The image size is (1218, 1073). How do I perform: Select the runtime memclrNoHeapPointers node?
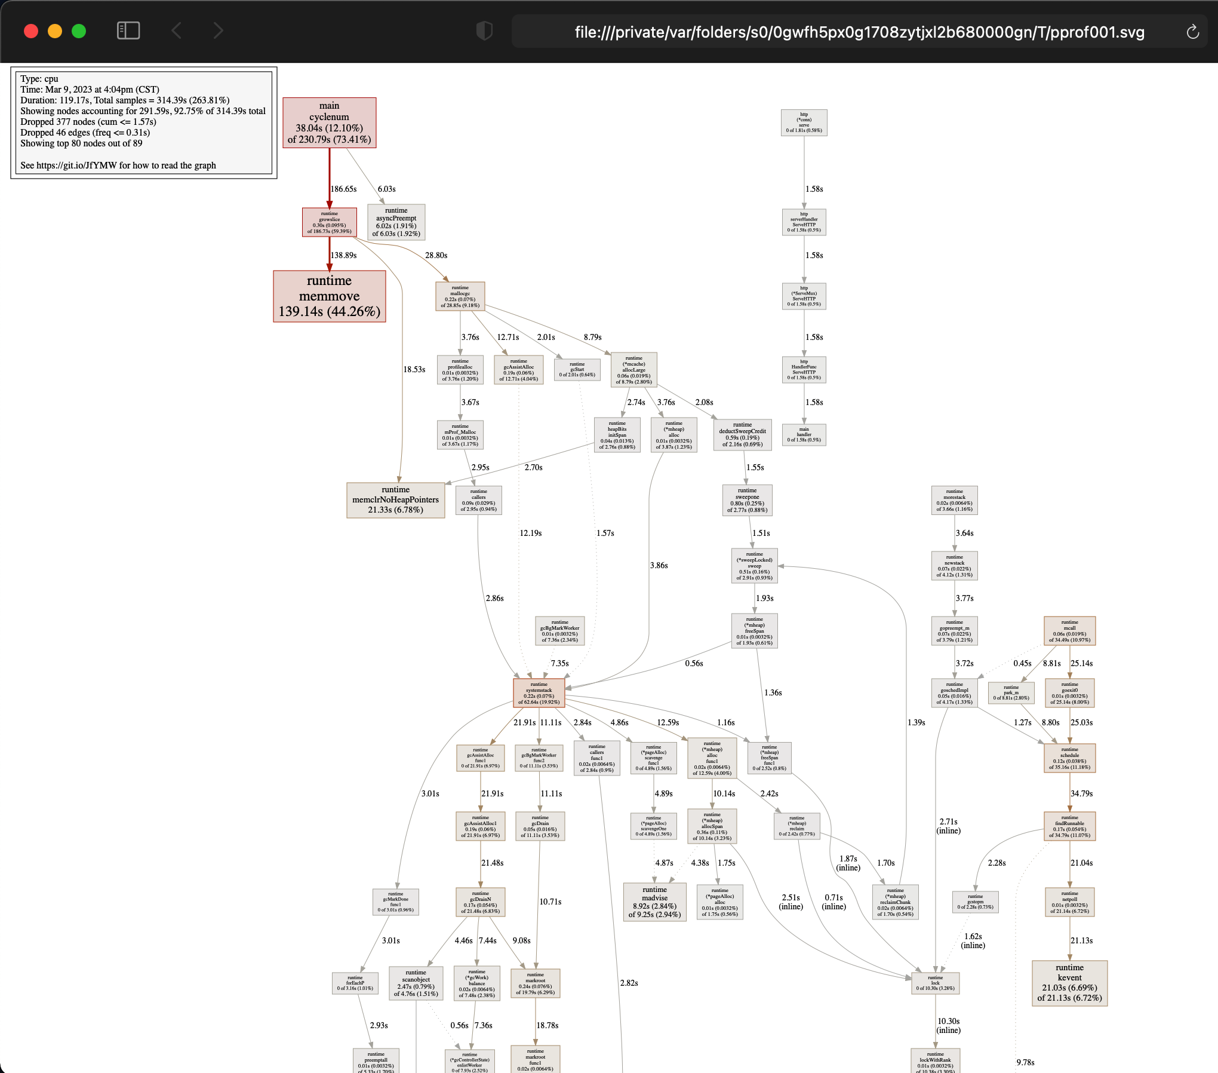tap(395, 500)
